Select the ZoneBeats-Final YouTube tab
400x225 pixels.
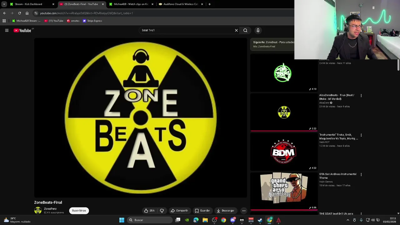pyautogui.click(x=81, y=4)
